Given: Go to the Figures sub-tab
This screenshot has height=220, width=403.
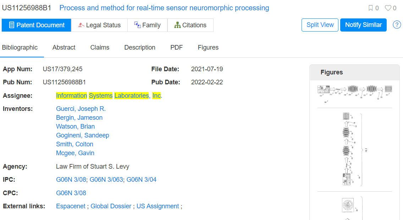Looking at the screenshot, I should 208,47.
